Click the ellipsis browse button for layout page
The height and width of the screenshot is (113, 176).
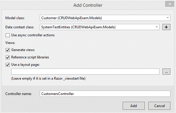tap(166, 72)
